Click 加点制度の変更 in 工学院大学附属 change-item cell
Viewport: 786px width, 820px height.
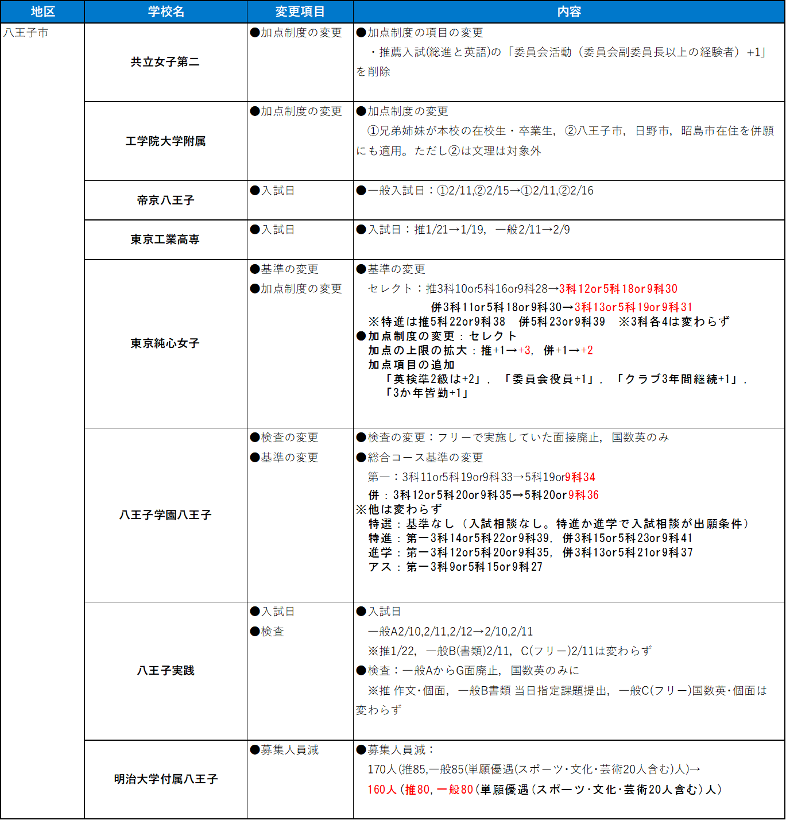(x=296, y=111)
